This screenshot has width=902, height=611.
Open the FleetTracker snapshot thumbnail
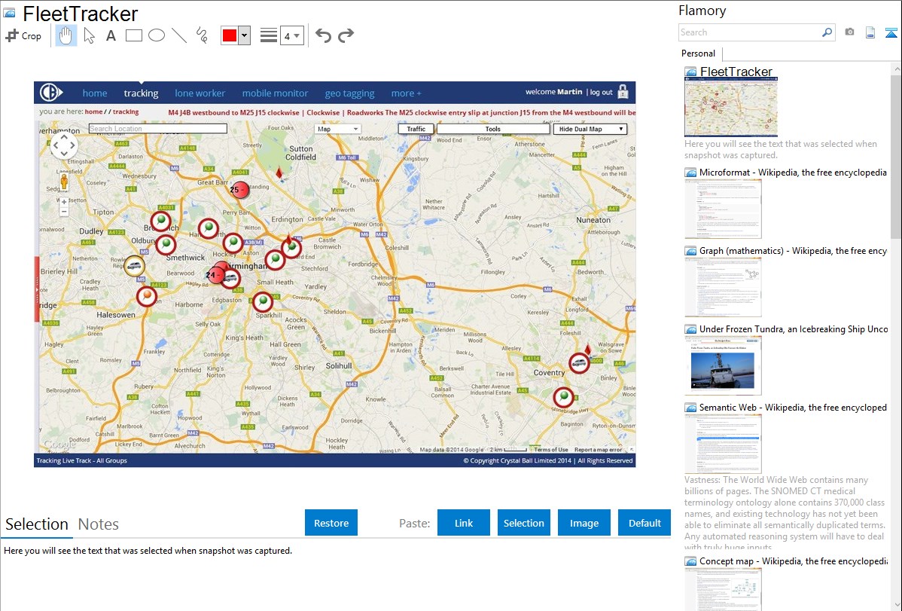click(730, 108)
